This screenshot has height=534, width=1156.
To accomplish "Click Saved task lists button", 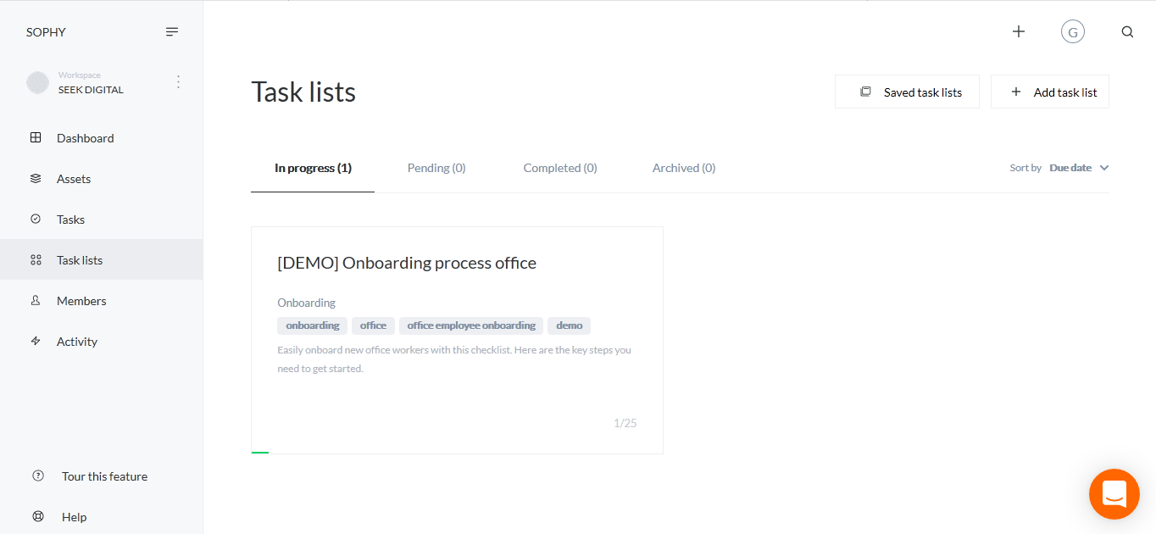I will click(907, 92).
